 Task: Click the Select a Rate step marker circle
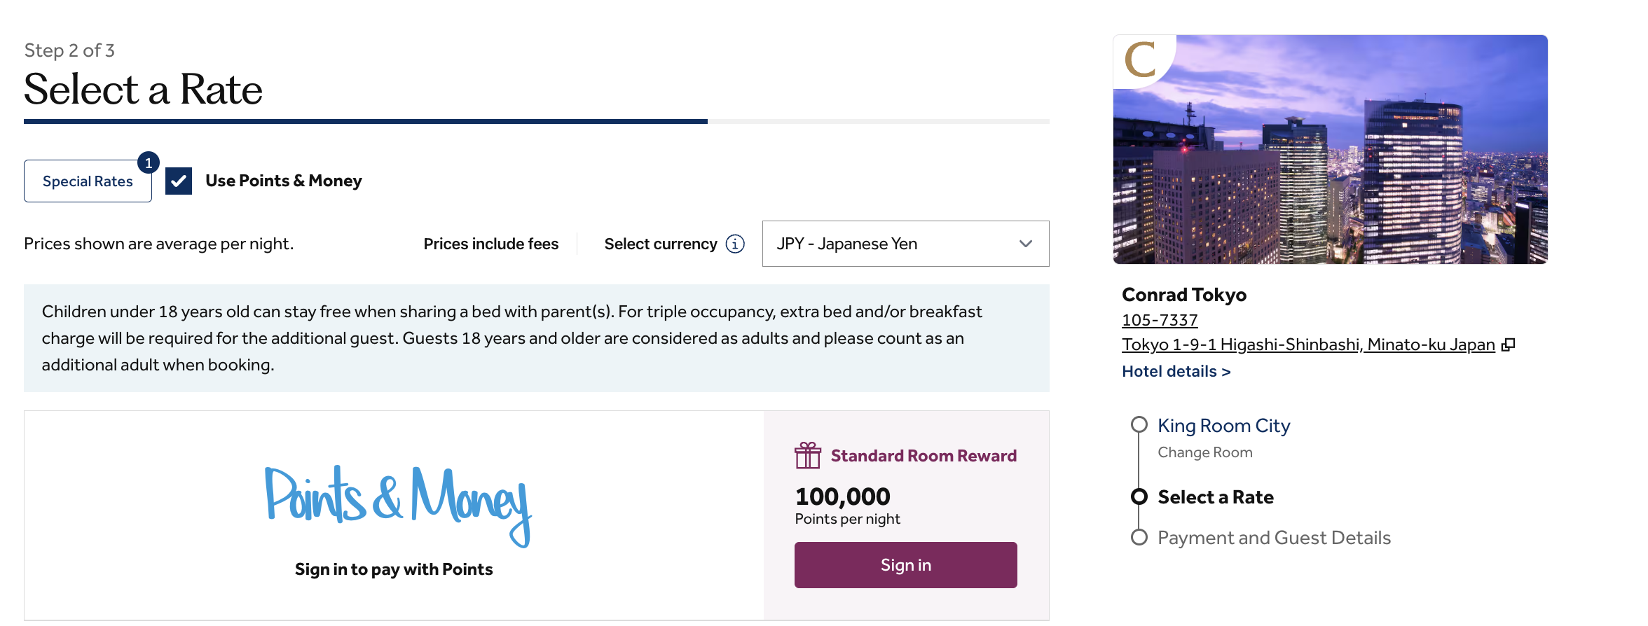[1139, 497]
